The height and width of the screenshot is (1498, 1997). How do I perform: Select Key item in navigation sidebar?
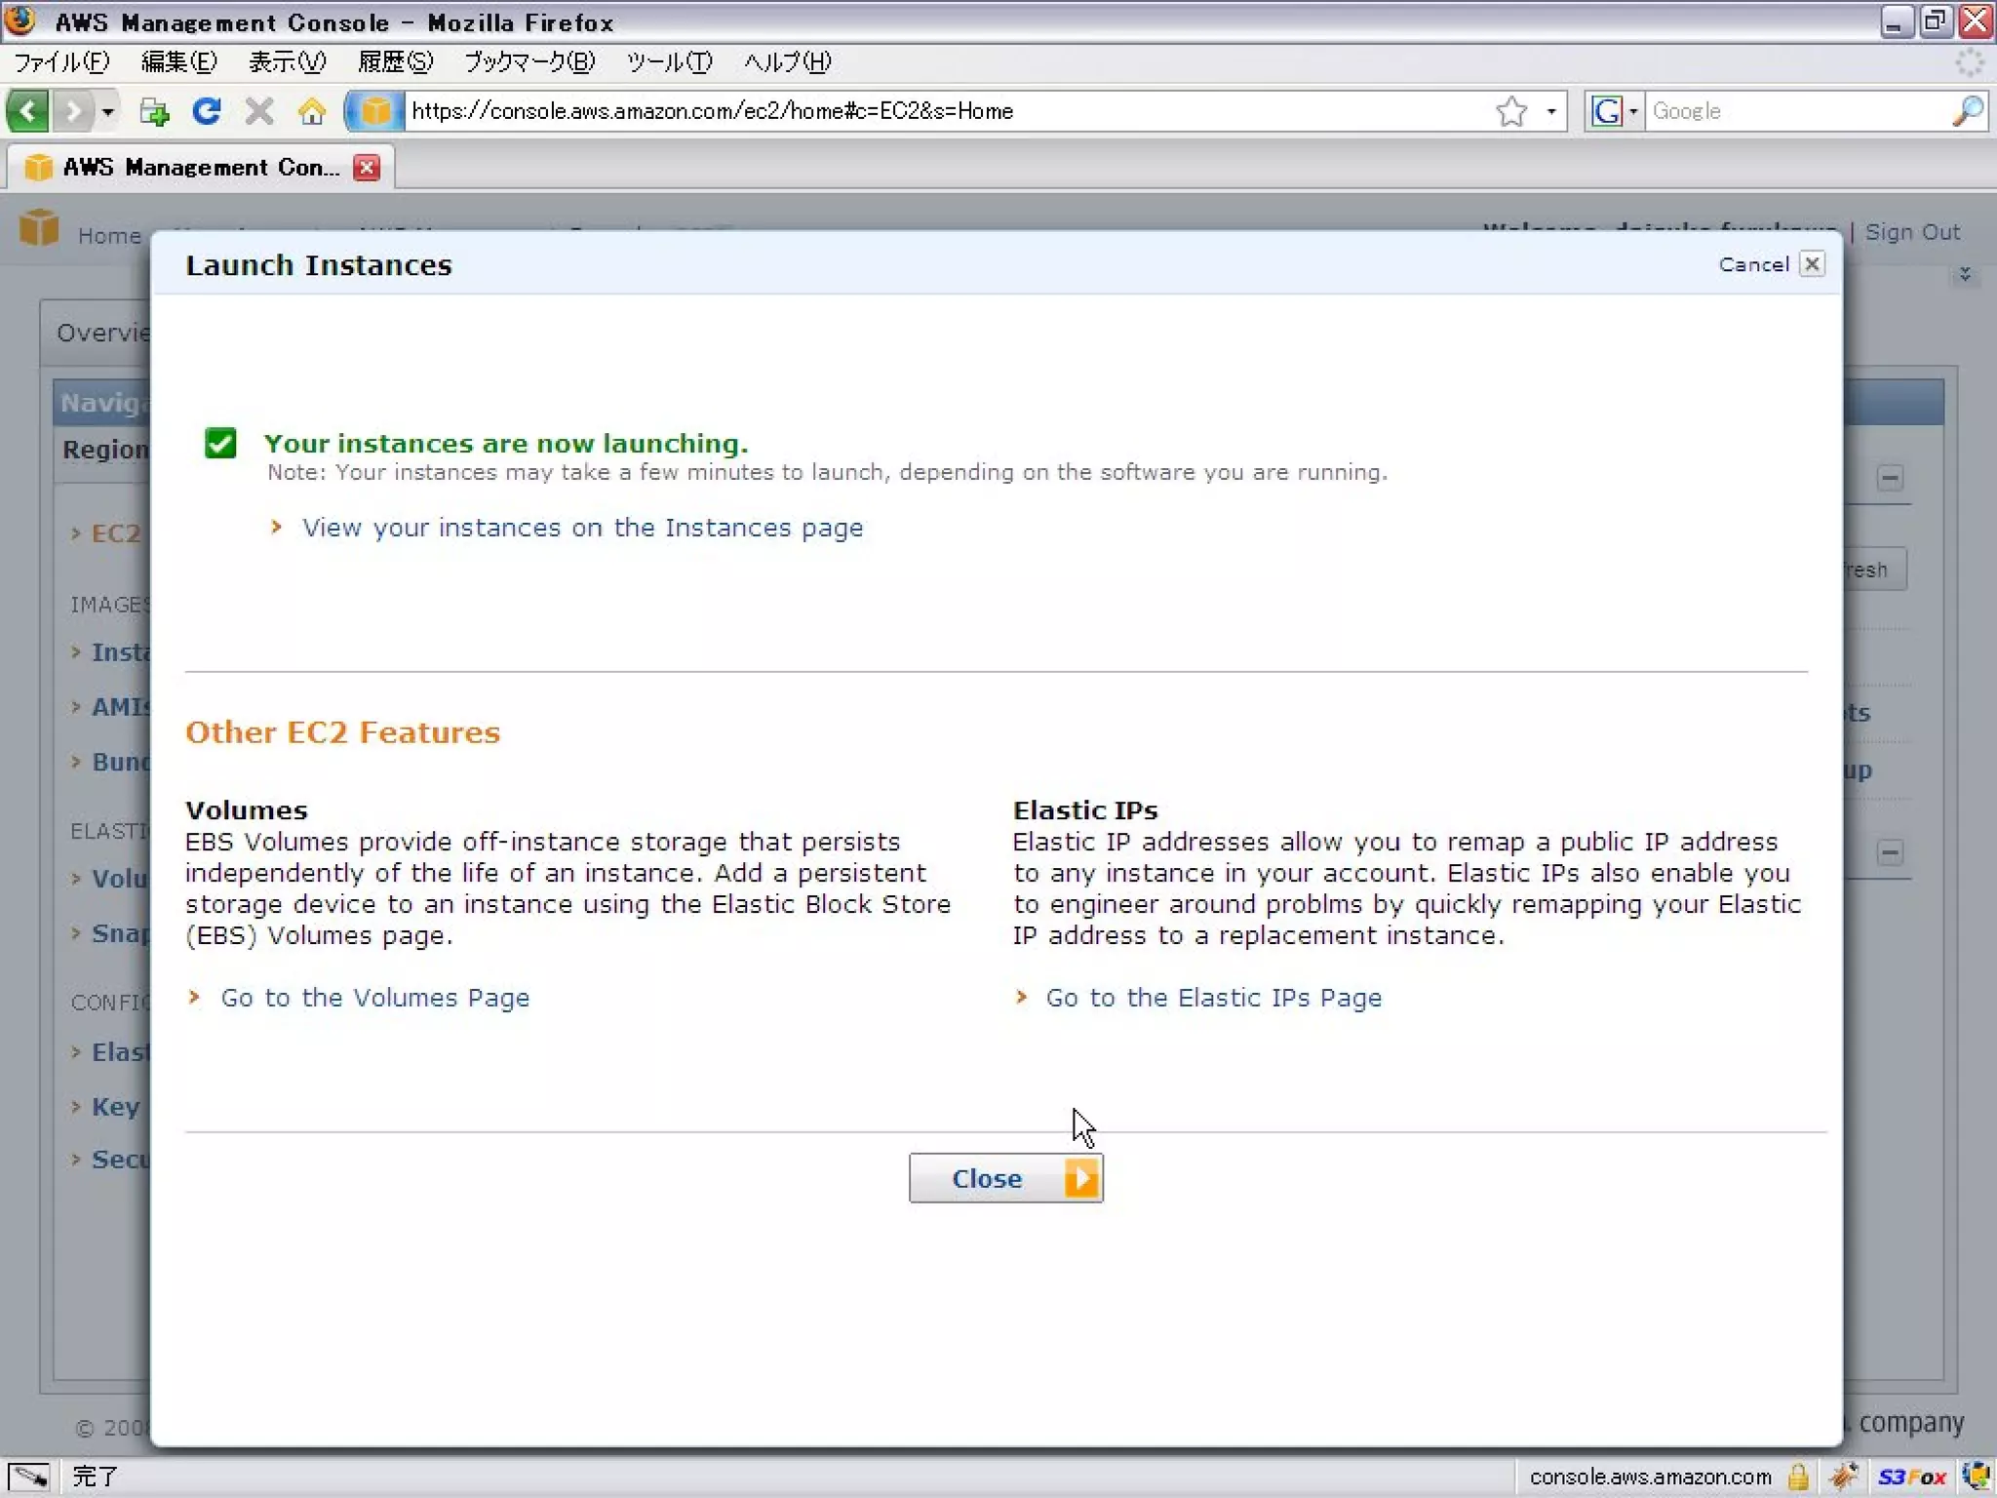pos(115,1106)
